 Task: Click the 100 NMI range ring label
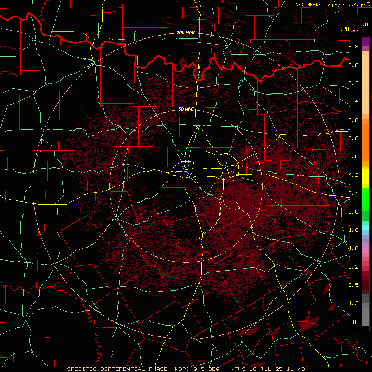point(186,33)
